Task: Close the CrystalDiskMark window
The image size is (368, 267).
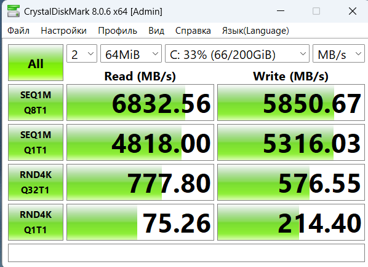Action: coord(353,11)
